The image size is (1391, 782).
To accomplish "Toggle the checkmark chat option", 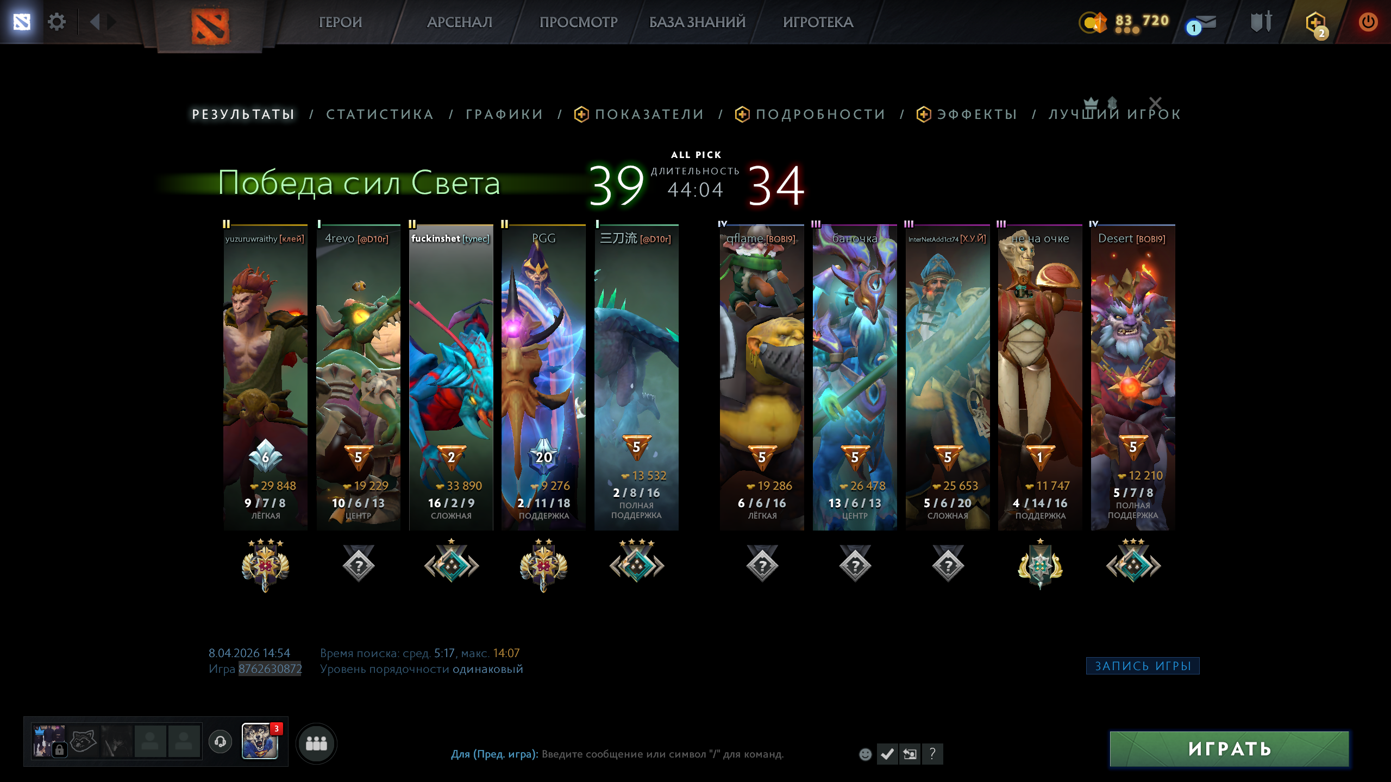I will pos(887,754).
